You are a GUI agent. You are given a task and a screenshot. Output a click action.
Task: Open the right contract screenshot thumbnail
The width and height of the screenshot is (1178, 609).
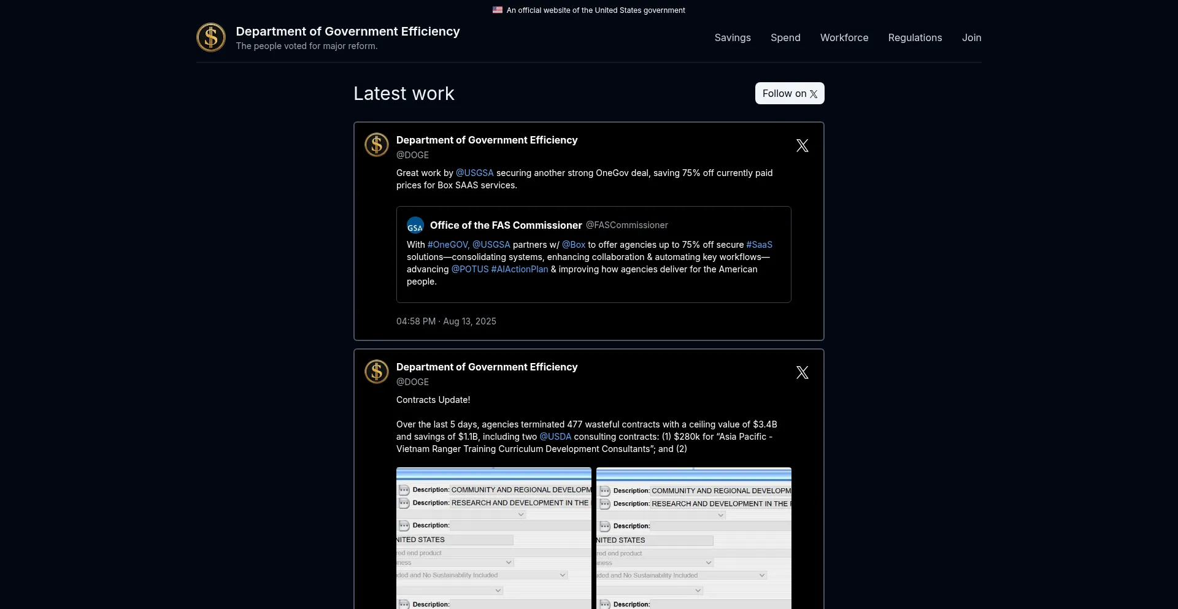click(x=694, y=538)
